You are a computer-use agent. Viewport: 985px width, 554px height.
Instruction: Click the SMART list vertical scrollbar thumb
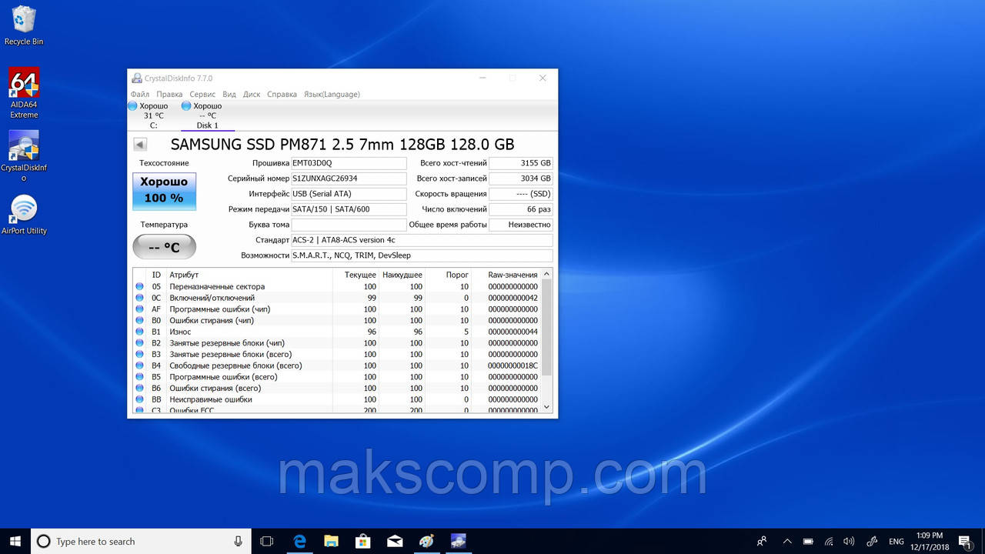547,327
